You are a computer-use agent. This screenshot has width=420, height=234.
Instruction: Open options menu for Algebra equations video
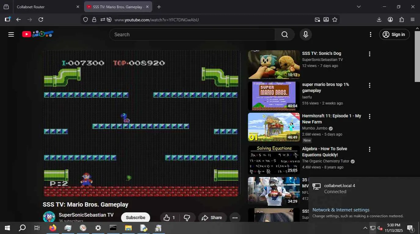(370, 149)
